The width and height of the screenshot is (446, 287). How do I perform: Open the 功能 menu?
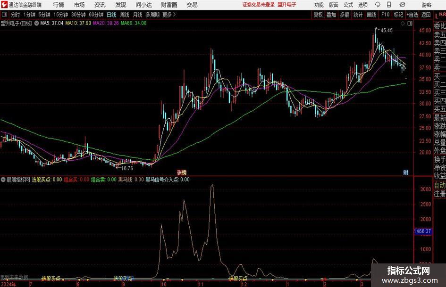coord(319,5)
